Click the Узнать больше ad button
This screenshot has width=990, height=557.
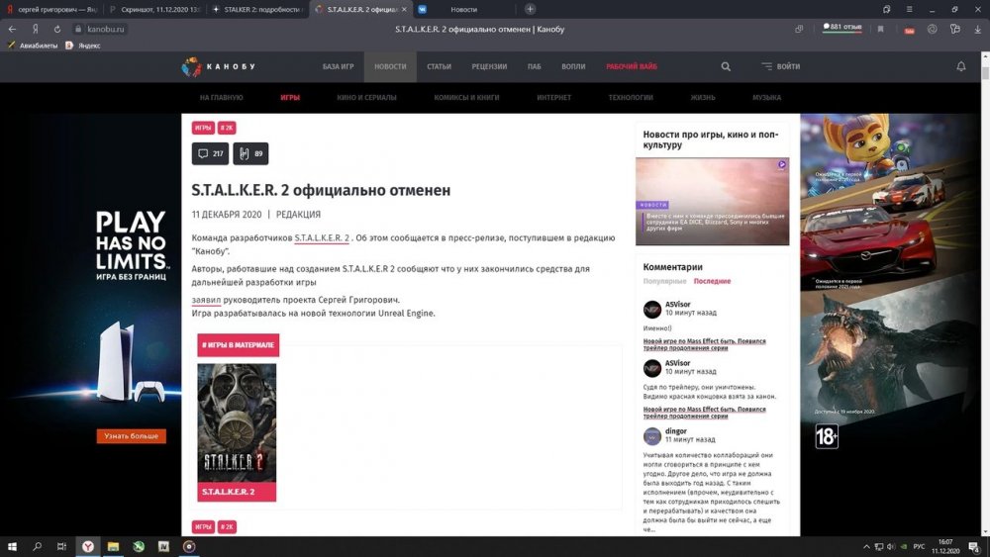point(132,436)
